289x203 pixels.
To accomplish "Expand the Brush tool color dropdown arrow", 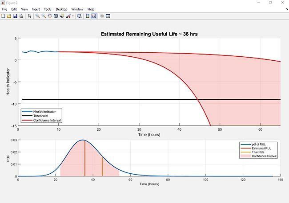I will click(x=73, y=16).
